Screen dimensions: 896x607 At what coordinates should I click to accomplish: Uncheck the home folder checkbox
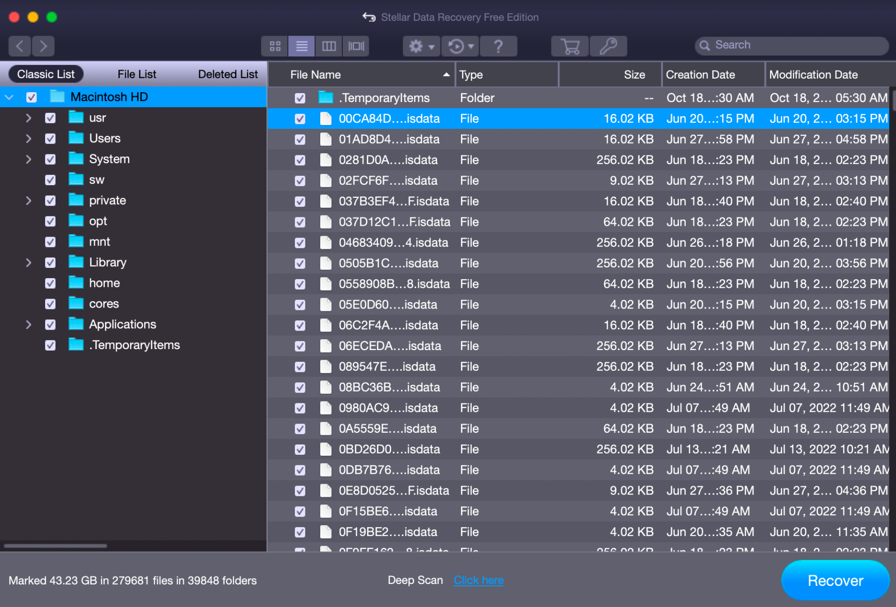(50, 283)
